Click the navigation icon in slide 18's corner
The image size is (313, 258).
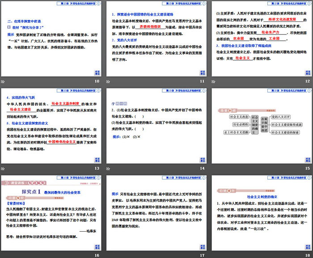308,247
